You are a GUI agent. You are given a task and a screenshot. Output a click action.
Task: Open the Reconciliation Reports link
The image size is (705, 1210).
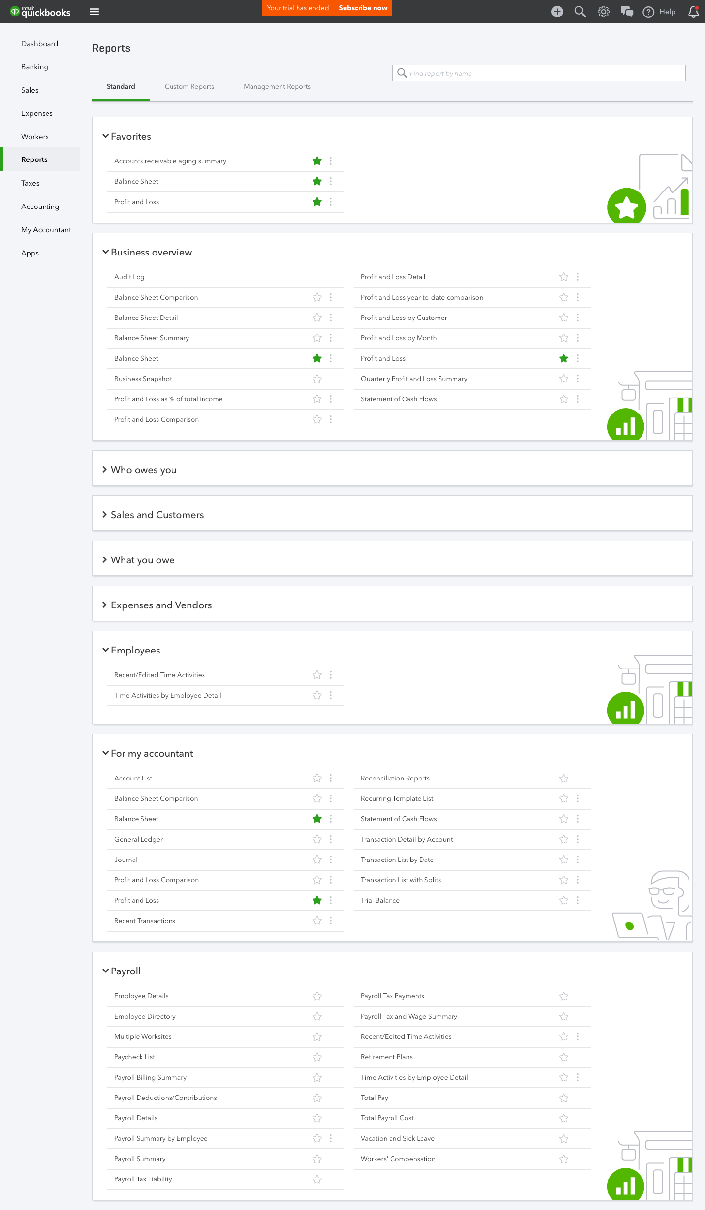[x=395, y=778]
